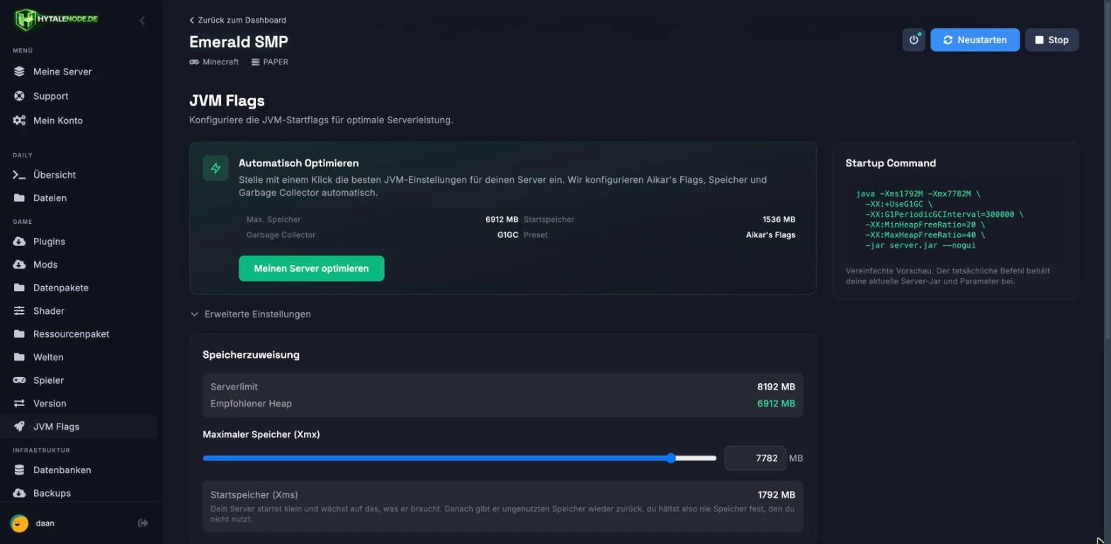Click the Serverlimit value 8192 MB

click(776, 387)
